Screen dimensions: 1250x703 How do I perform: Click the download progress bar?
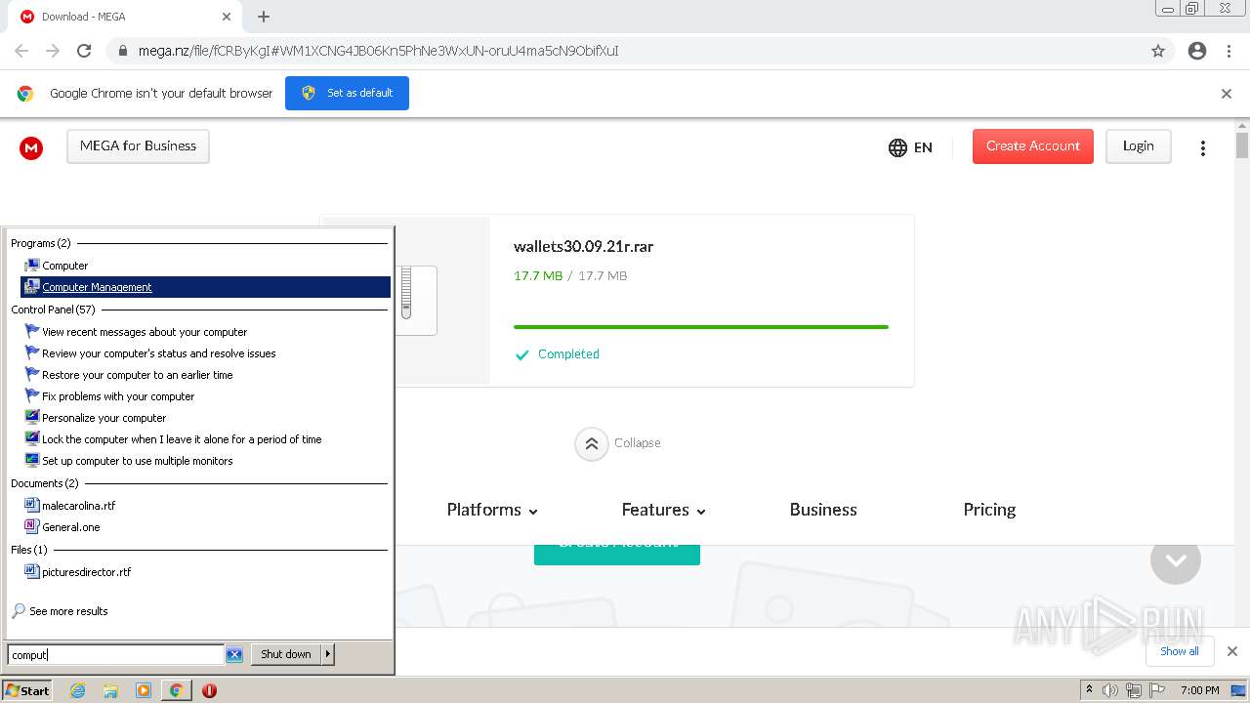point(701,327)
